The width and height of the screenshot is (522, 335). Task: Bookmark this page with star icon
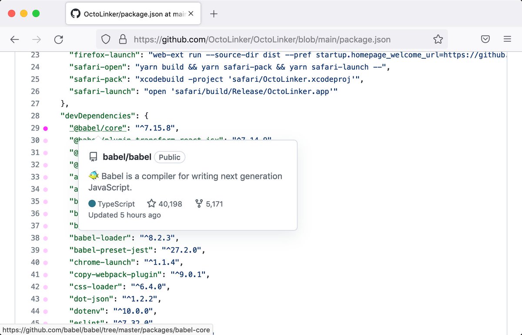pyautogui.click(x=438, y=40)
